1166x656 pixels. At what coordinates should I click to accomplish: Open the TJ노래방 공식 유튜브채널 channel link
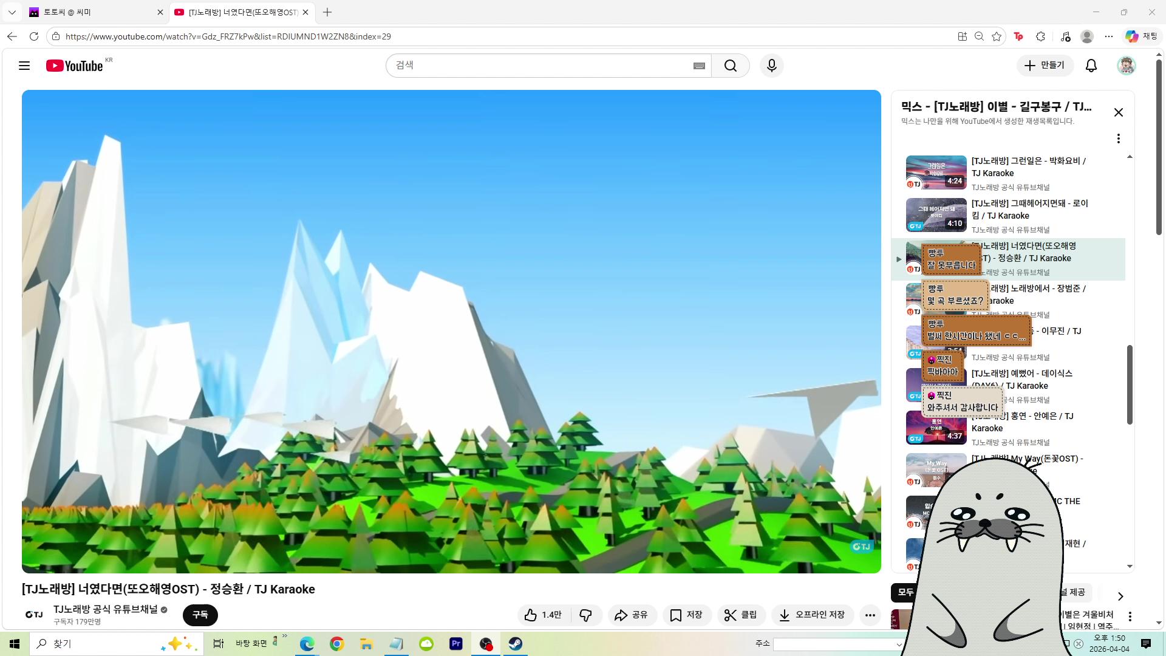tap(106, 609)
